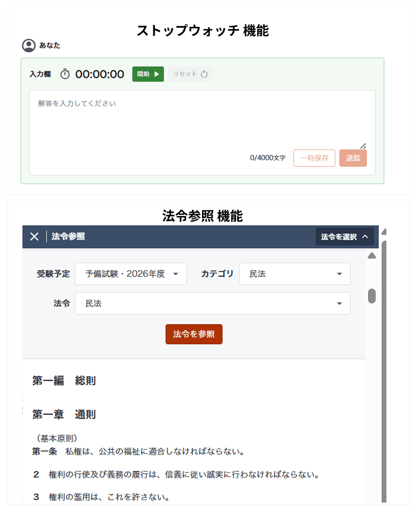Collapse the 法令を選択 section
The height and width of the screenshot is (510, 418).
click(344, 236)
